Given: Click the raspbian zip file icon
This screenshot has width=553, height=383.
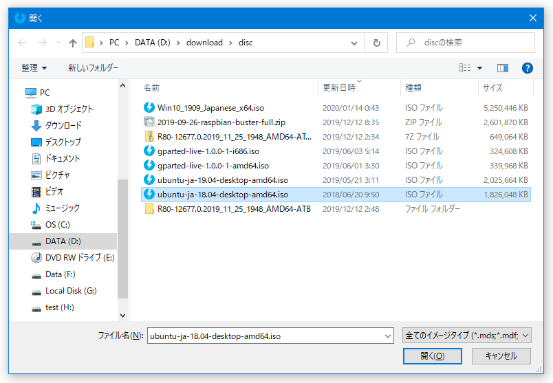Looking at the screenshot, I should tap(149, 122).
